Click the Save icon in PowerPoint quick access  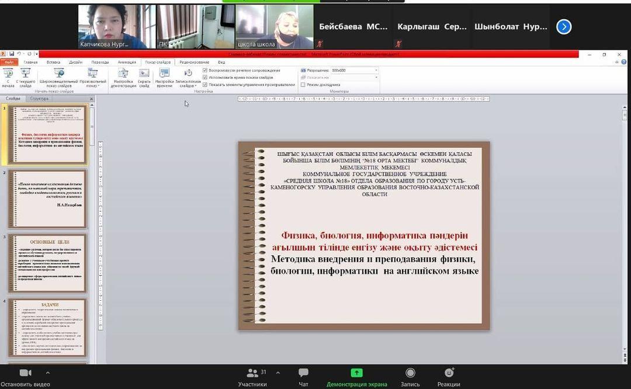[x=12, y=54]
